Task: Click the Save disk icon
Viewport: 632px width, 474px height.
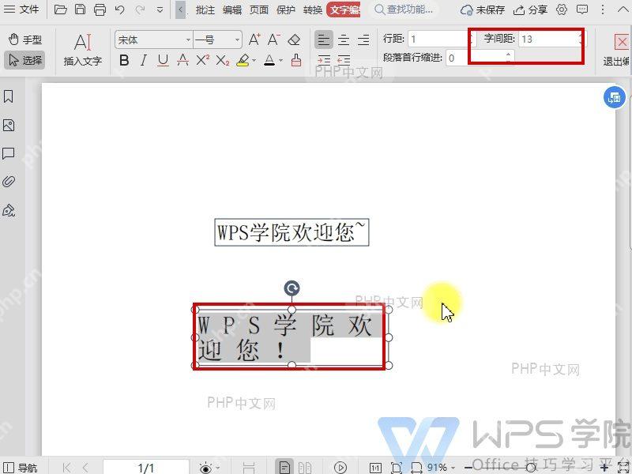Action: pyautogui.click(x=81, y=9)
